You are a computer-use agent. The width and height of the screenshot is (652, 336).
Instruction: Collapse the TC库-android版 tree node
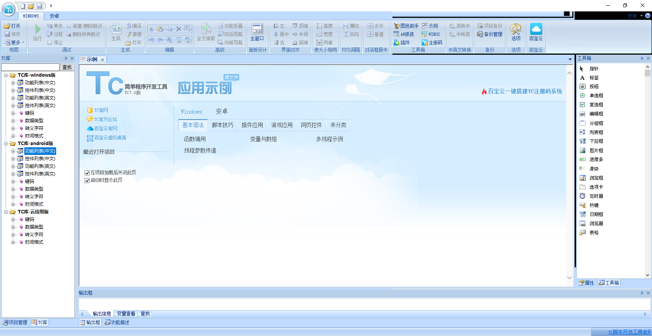pos(6,144)
